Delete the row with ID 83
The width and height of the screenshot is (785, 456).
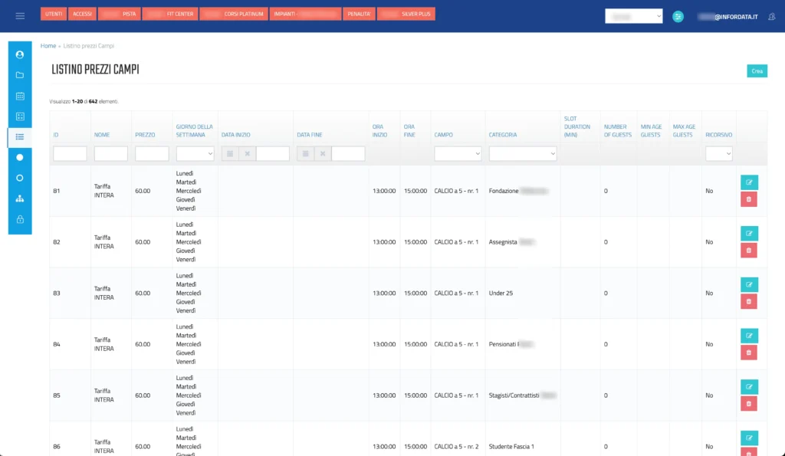tap(748, 301)
